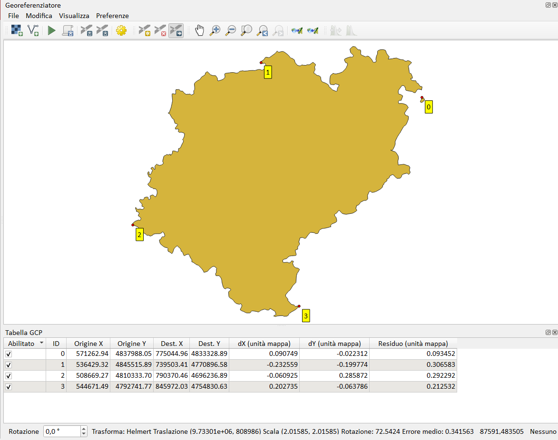Select the Delete Point tool
This screenshot has width=558, height=440.
[x=160, y=31]
